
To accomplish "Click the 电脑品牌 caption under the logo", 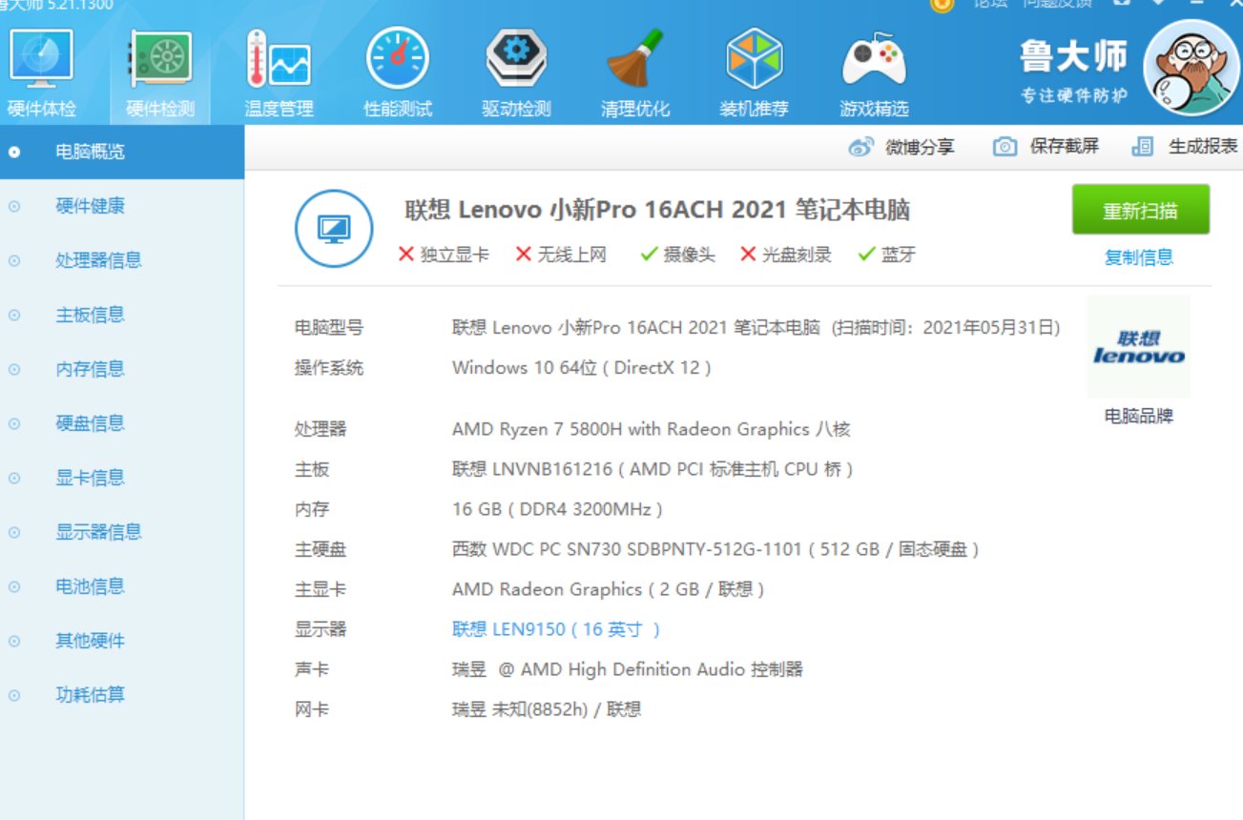I will pyautogui.click(x=1139, y=416).
